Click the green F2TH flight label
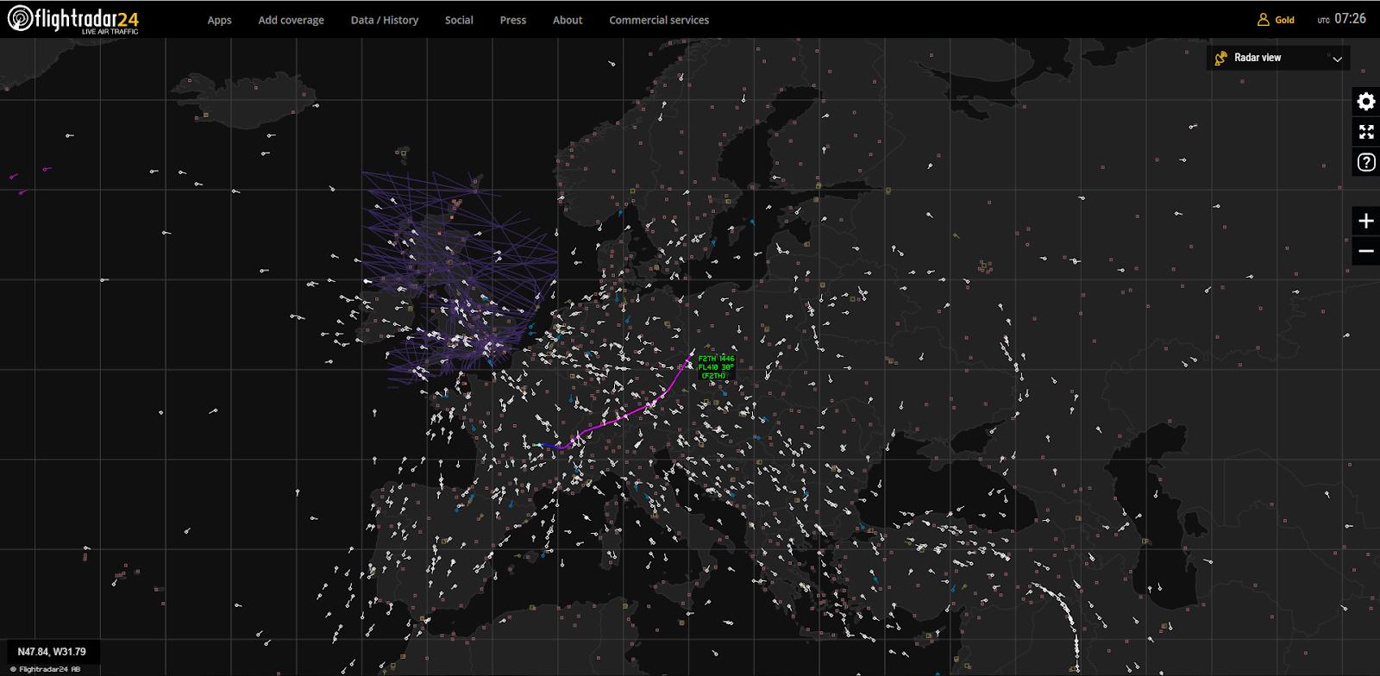 pos(715,367)
